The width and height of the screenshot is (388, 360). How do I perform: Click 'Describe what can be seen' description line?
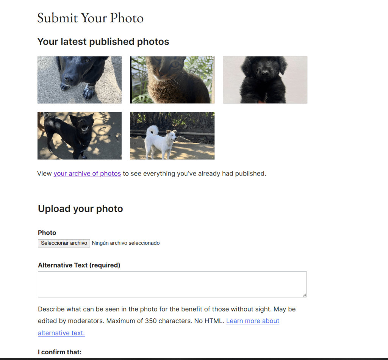[x=167, y=309]
